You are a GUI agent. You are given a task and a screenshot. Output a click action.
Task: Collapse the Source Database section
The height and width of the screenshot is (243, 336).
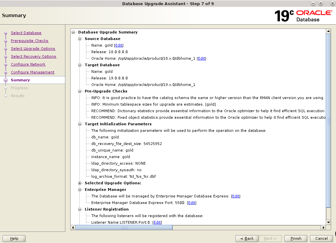point(79,38)
